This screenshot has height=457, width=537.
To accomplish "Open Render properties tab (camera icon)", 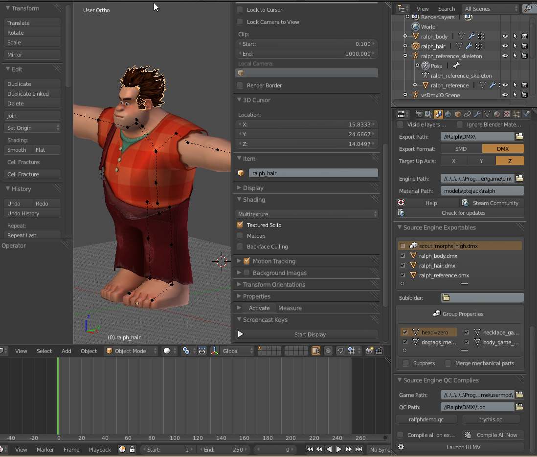I will (x=419, y=114).
